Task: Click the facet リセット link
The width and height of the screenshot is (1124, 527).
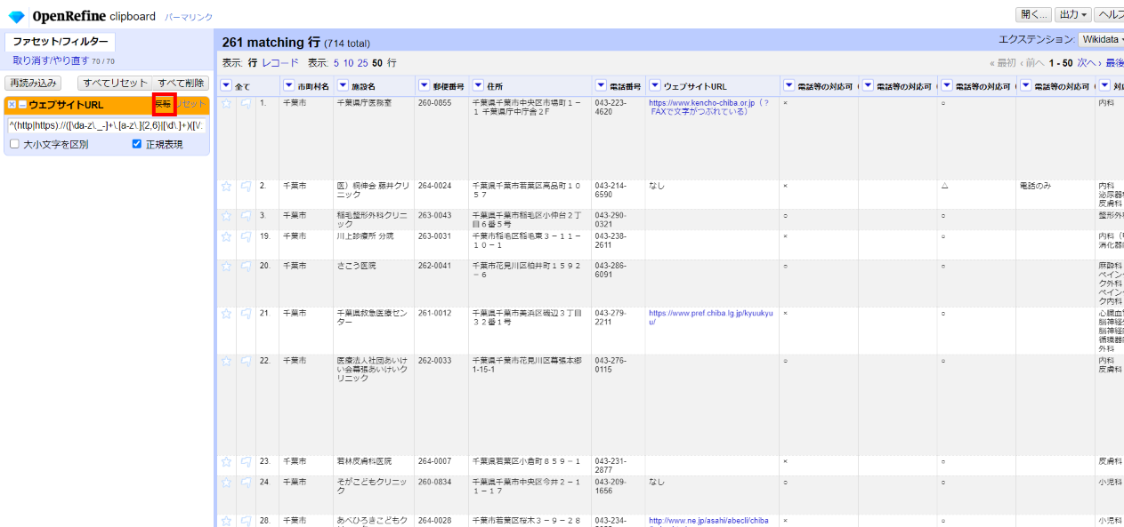Action: pyautogui.click(x=191, y=105)
